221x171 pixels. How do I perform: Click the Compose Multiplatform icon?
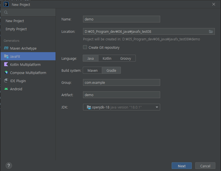point(6,72)
